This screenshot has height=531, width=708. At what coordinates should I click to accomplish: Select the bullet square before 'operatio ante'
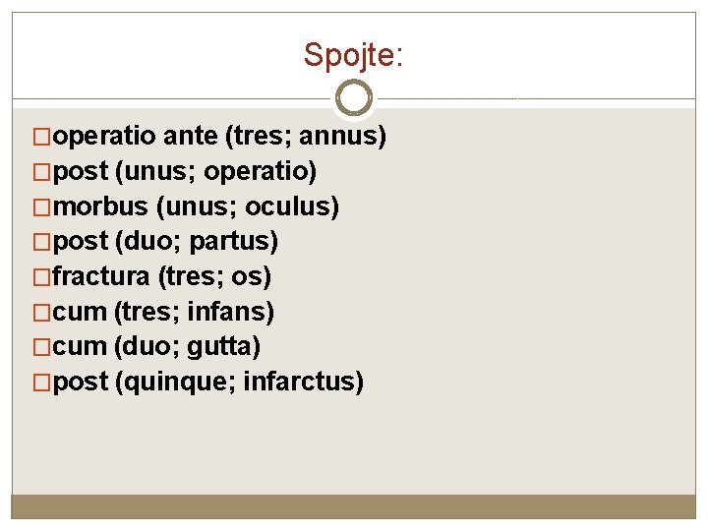[x=41, y=137]
